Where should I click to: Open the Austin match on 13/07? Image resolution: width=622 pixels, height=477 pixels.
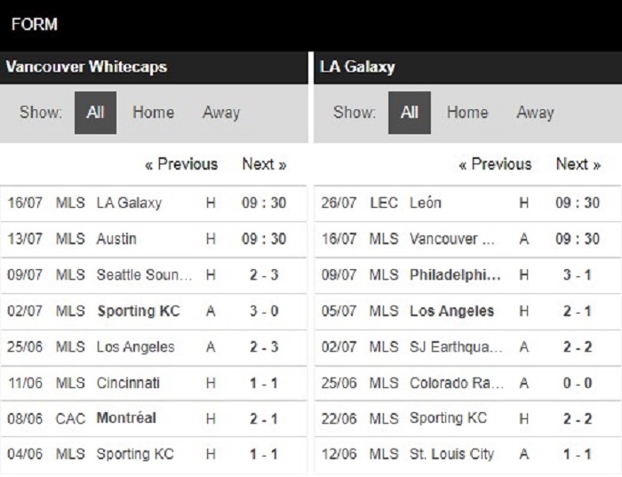pos(154,239)
